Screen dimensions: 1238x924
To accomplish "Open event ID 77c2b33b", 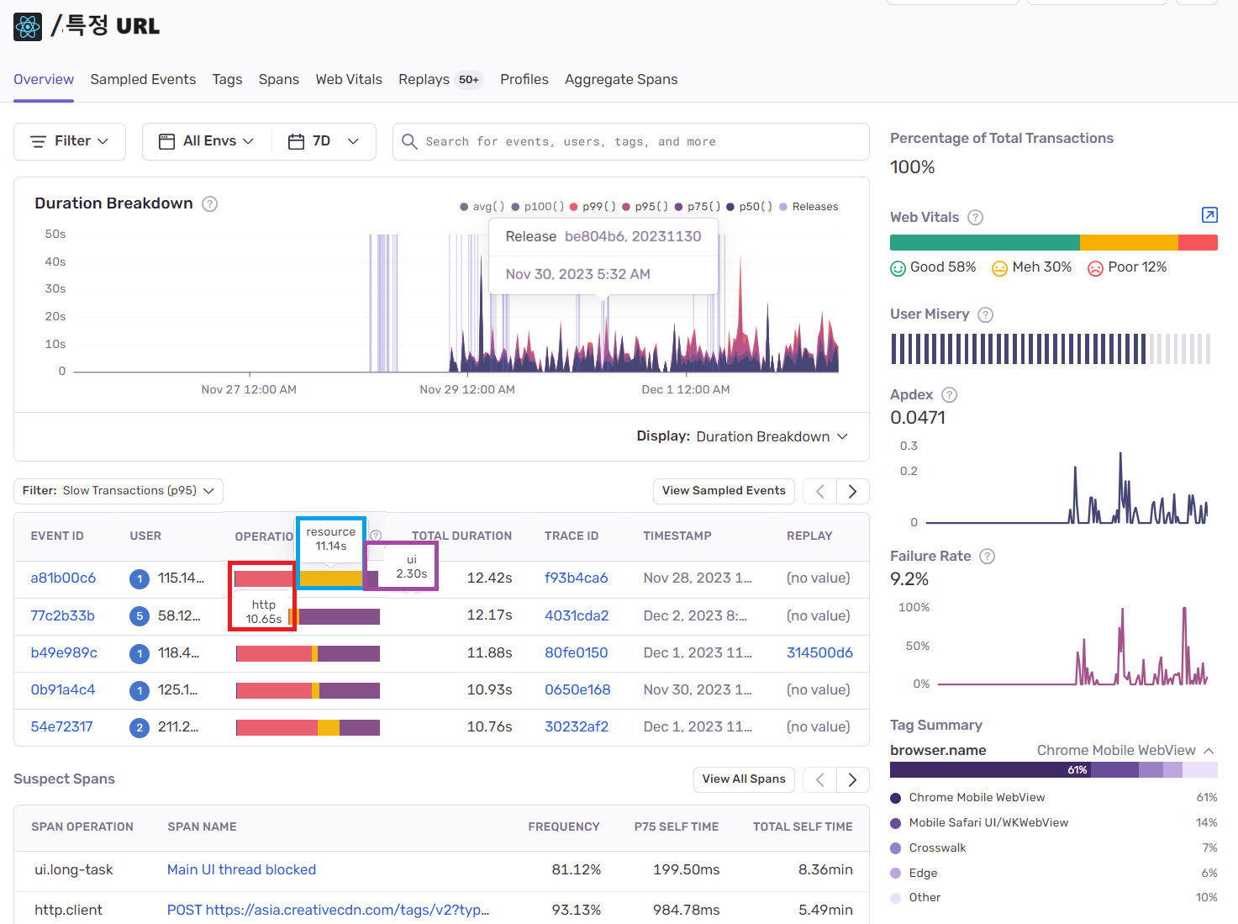I will (x=62, y=616).
